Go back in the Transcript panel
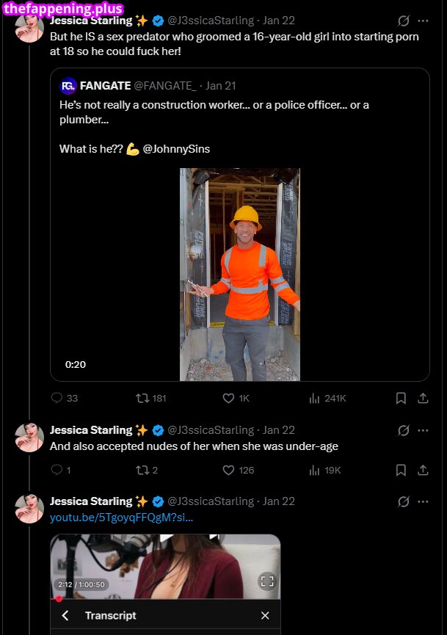Viewport: 447px width, 635px height. 65,615
